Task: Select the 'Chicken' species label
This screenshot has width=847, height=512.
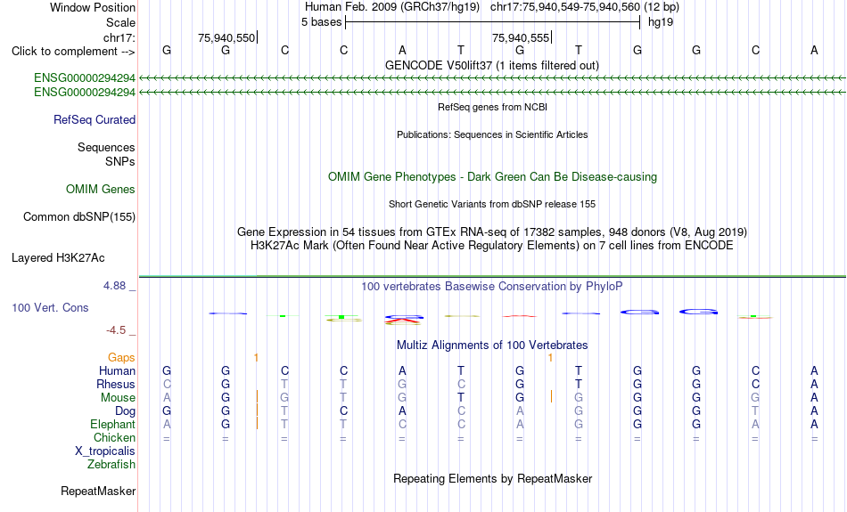Action: (x=114, y=437)
